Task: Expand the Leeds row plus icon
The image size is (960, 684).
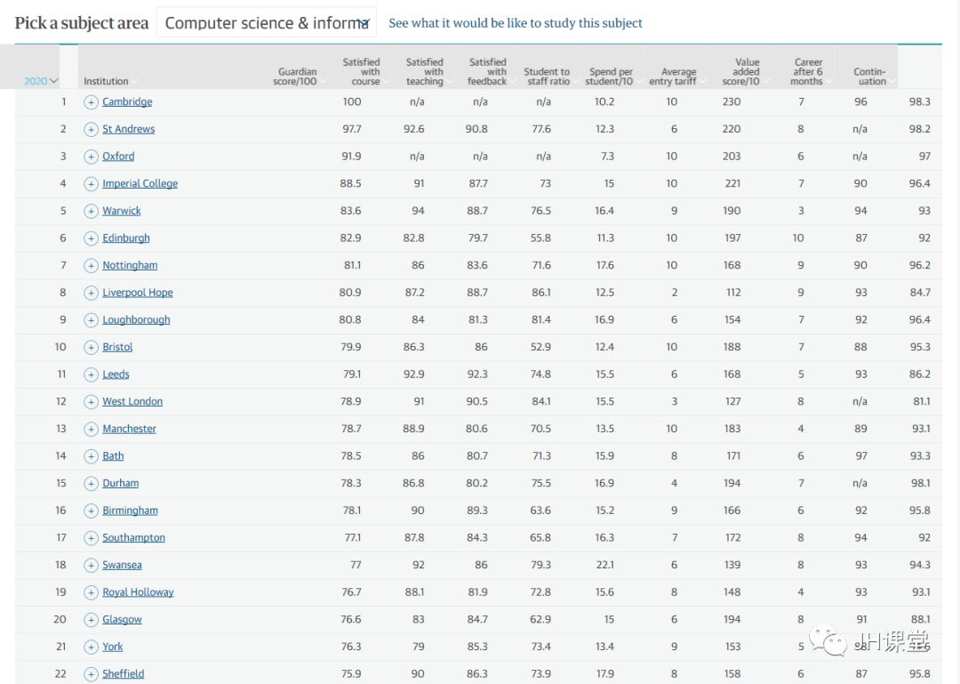Action: pos(91,374)
